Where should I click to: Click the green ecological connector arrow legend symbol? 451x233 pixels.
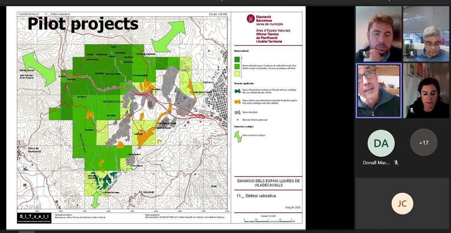238,136
